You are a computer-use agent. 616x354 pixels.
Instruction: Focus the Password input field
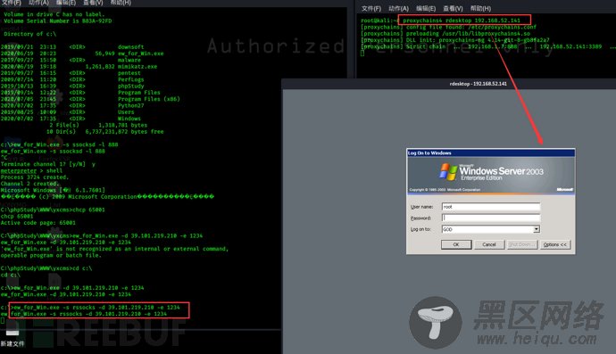[491, 218]
